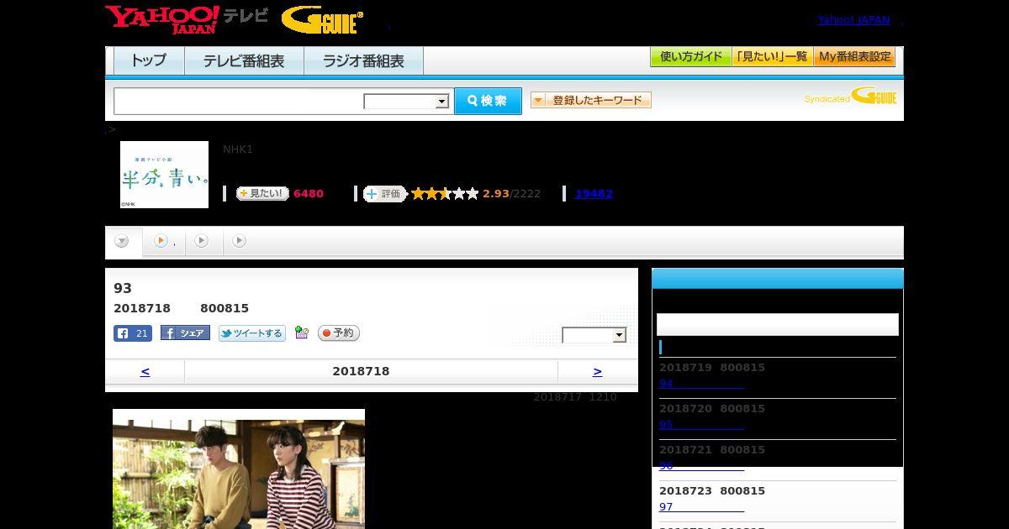
Task: Open the Yahoo! JAPAN テレビ logo
Action: point(187,19)
